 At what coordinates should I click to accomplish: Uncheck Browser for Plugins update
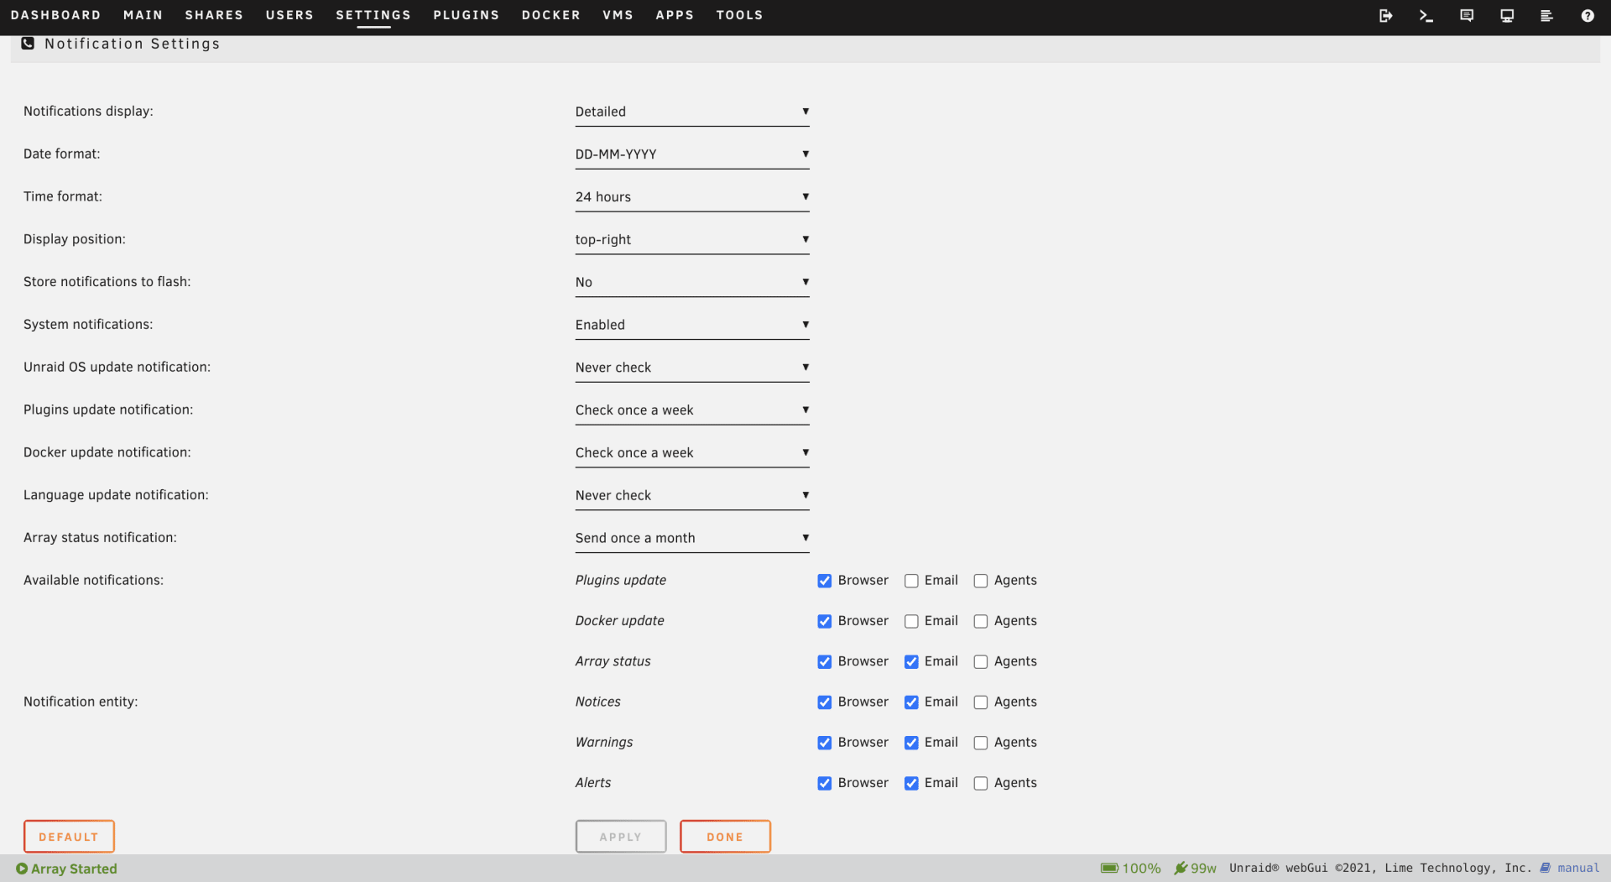(825, 581)
